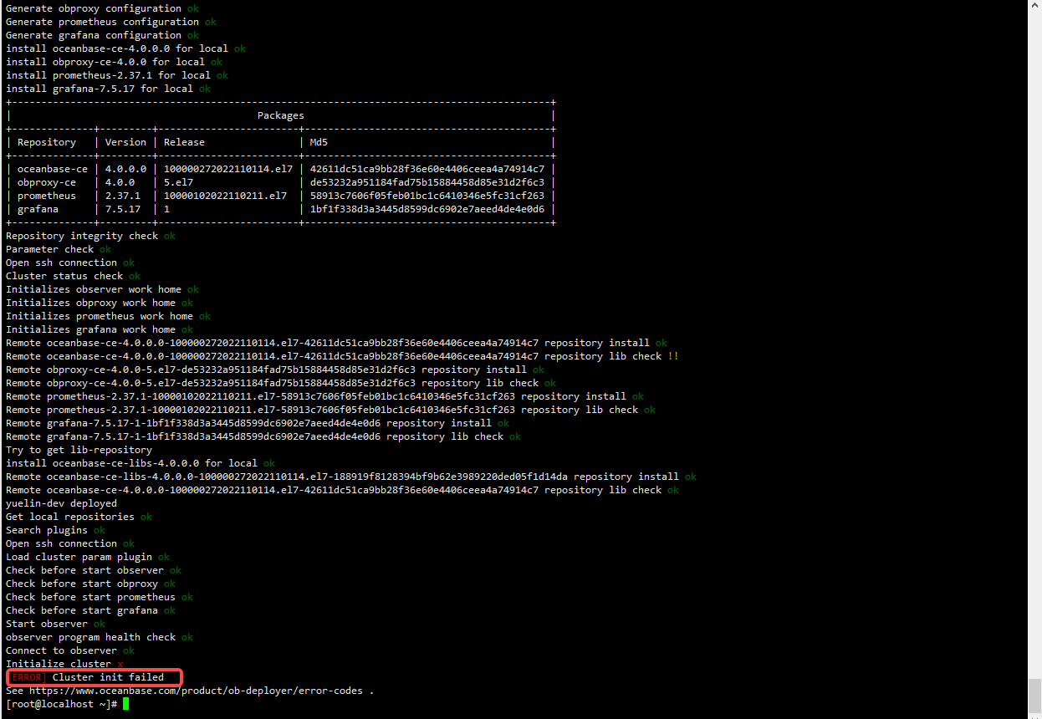Click the md5 starting with '1bf1f338'
This screenshot has height=719, width=1042.
[x=427, y=209]
